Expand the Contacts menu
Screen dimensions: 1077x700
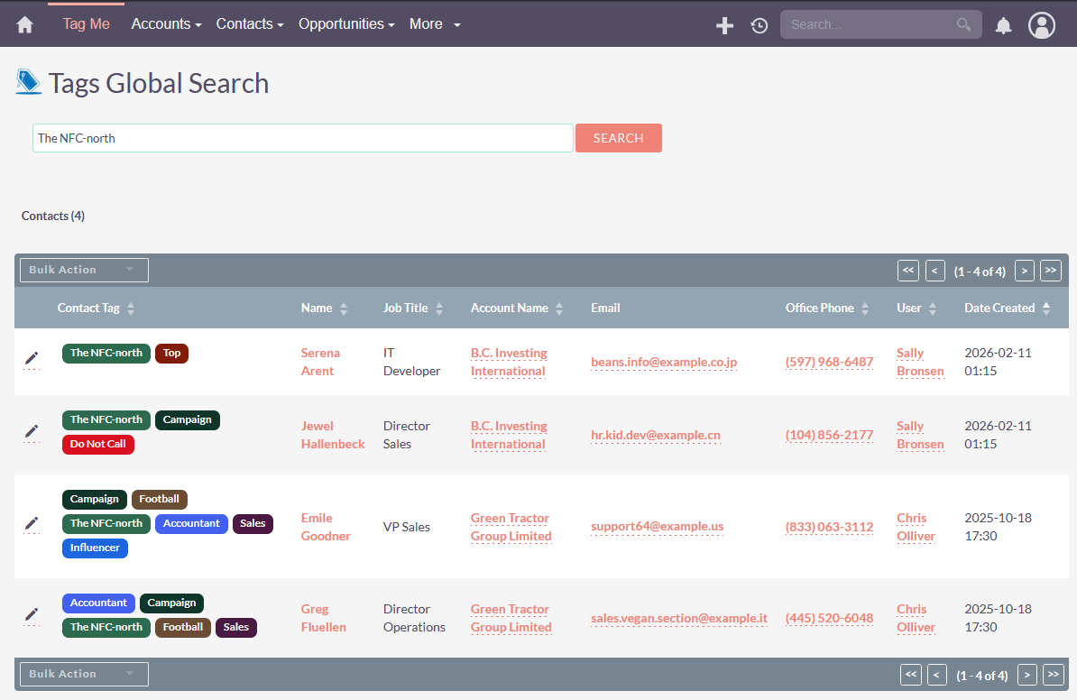pos(249,24)
